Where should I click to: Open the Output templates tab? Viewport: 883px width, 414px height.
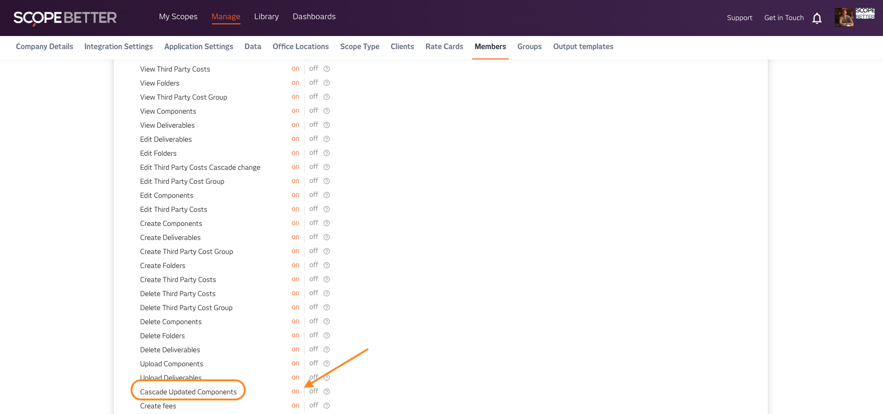pyautogui.click(x=583, y=46)
